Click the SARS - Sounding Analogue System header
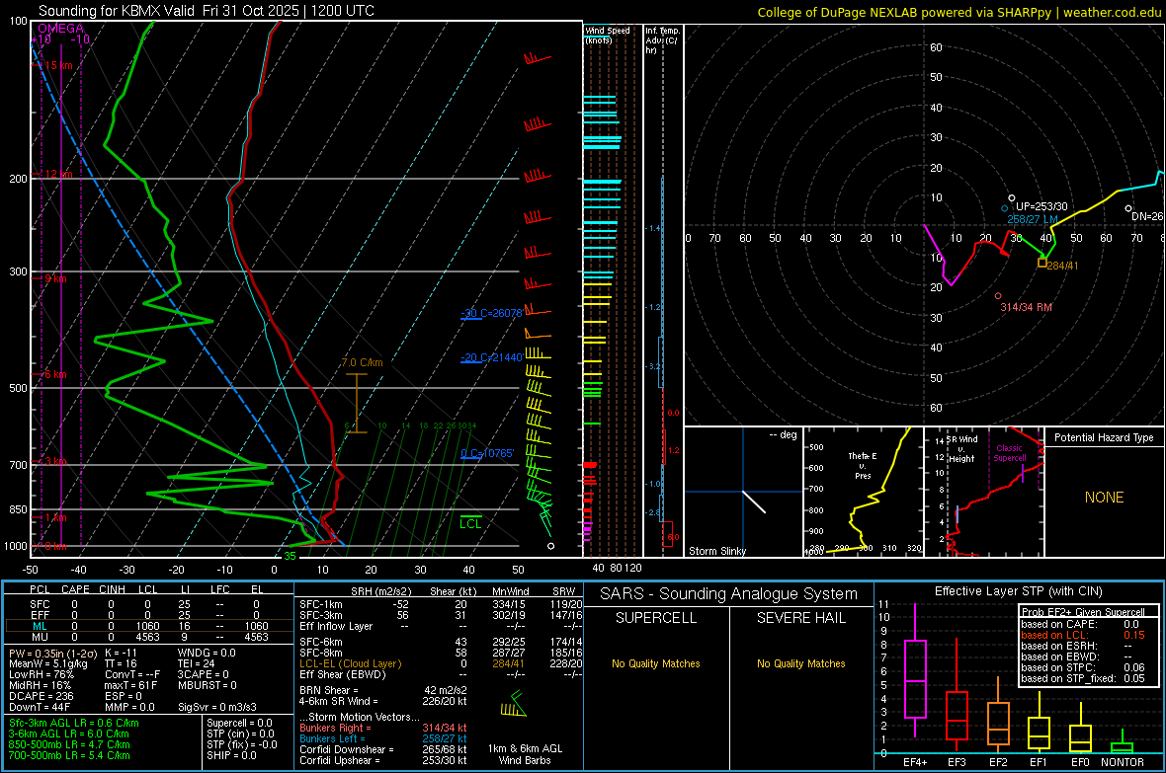This screenshot has height=773, width=1166. (729, 594)
